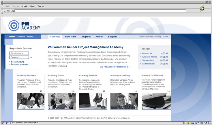The image size is (212, 125).
Task: Open the Navigator component bar icon
Action: coord(187,123)
